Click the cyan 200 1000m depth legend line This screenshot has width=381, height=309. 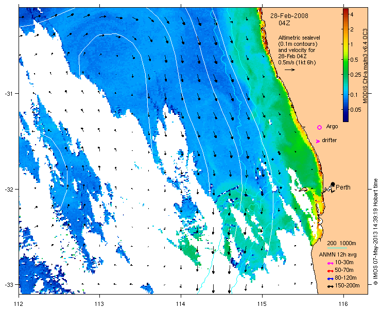337,248
